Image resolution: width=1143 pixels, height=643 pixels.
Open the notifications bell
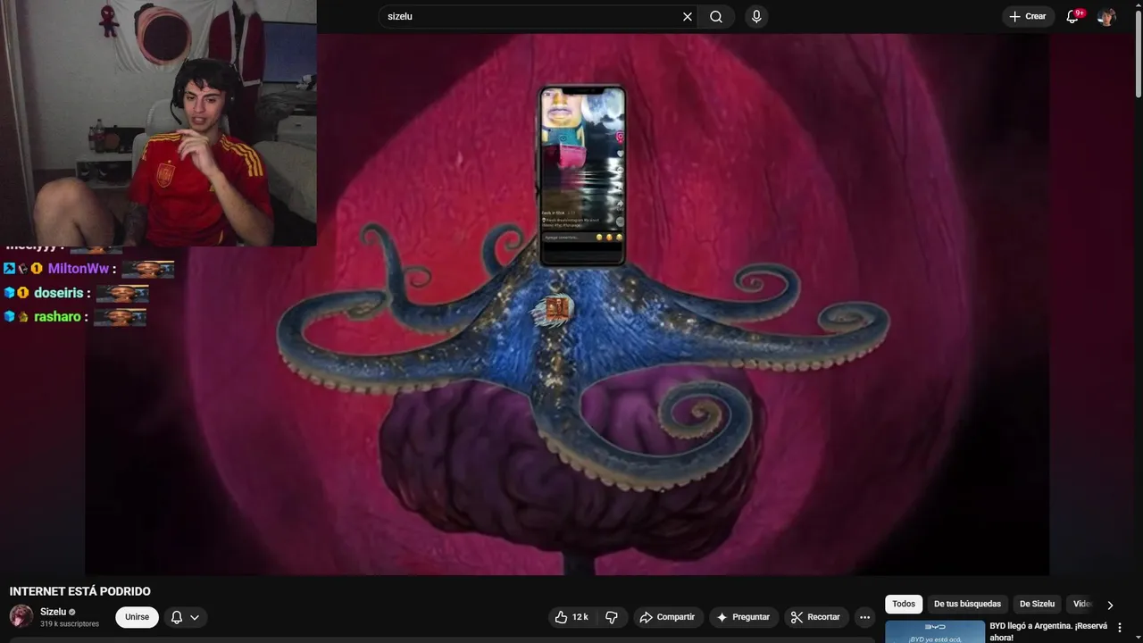click(1072, 16)
